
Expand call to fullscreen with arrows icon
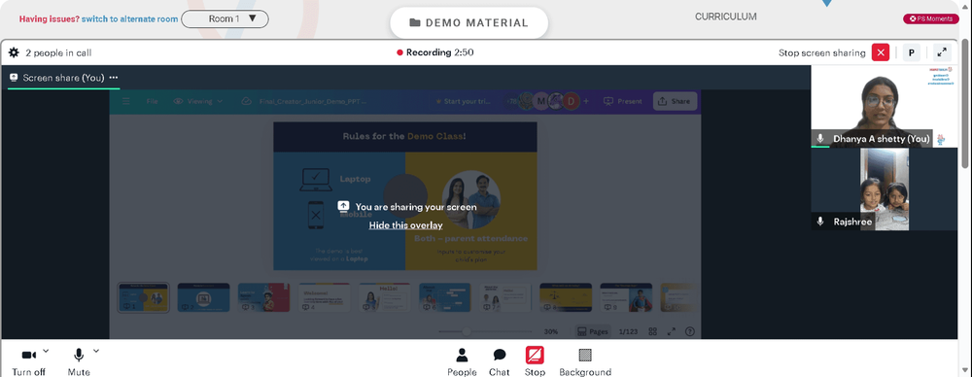[941, 52]
